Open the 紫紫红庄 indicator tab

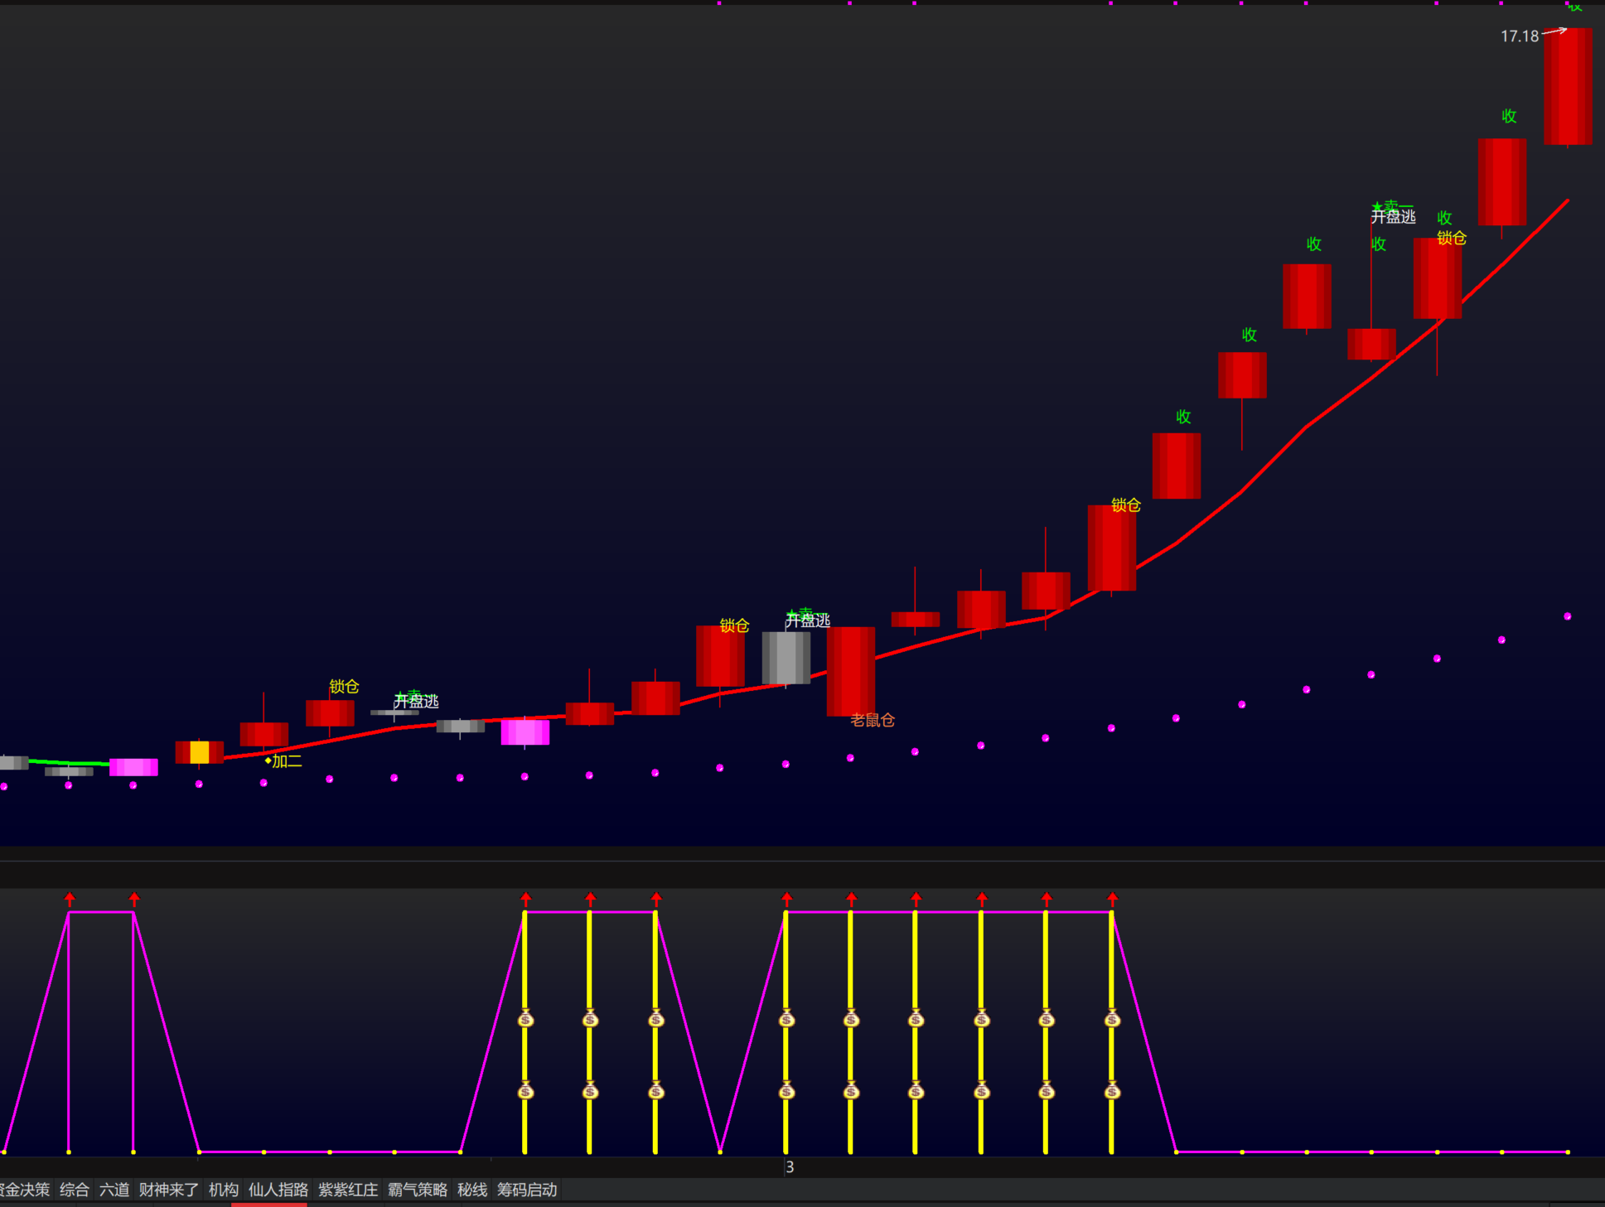pyautogui.click(x=348, y=1190)
